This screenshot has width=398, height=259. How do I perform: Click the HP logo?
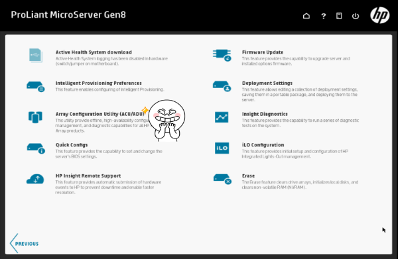tap(379, 15)
